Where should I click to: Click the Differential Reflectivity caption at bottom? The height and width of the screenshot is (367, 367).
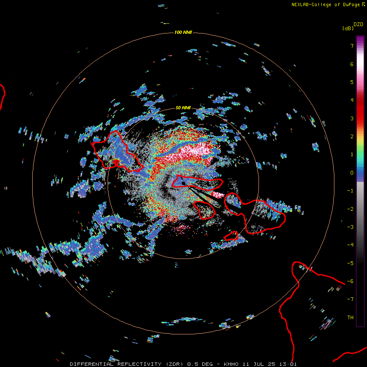[x=183, y=364]
